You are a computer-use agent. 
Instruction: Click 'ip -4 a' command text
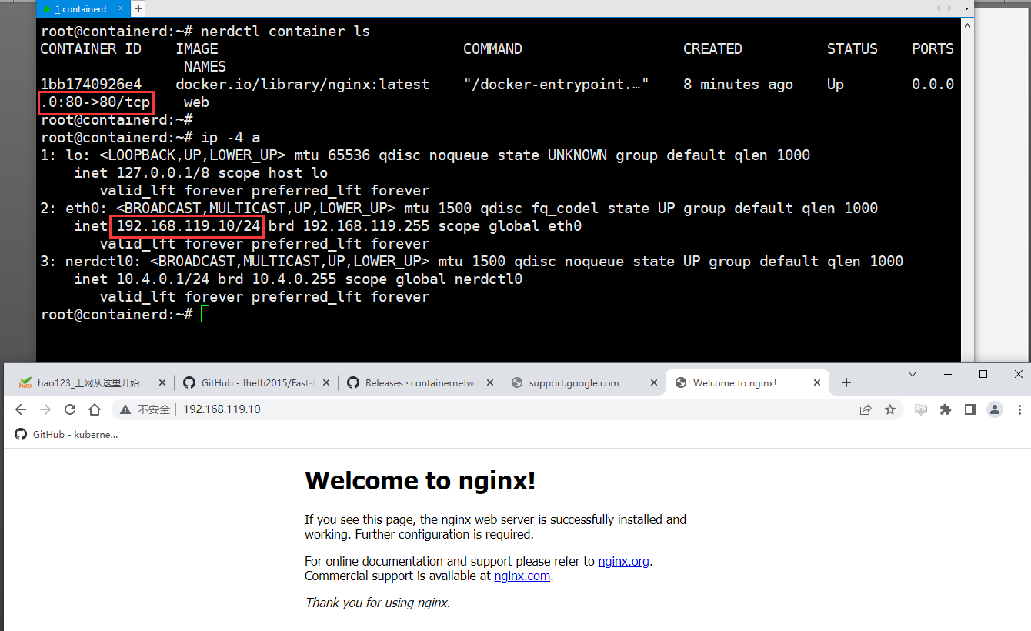[230, 138]
